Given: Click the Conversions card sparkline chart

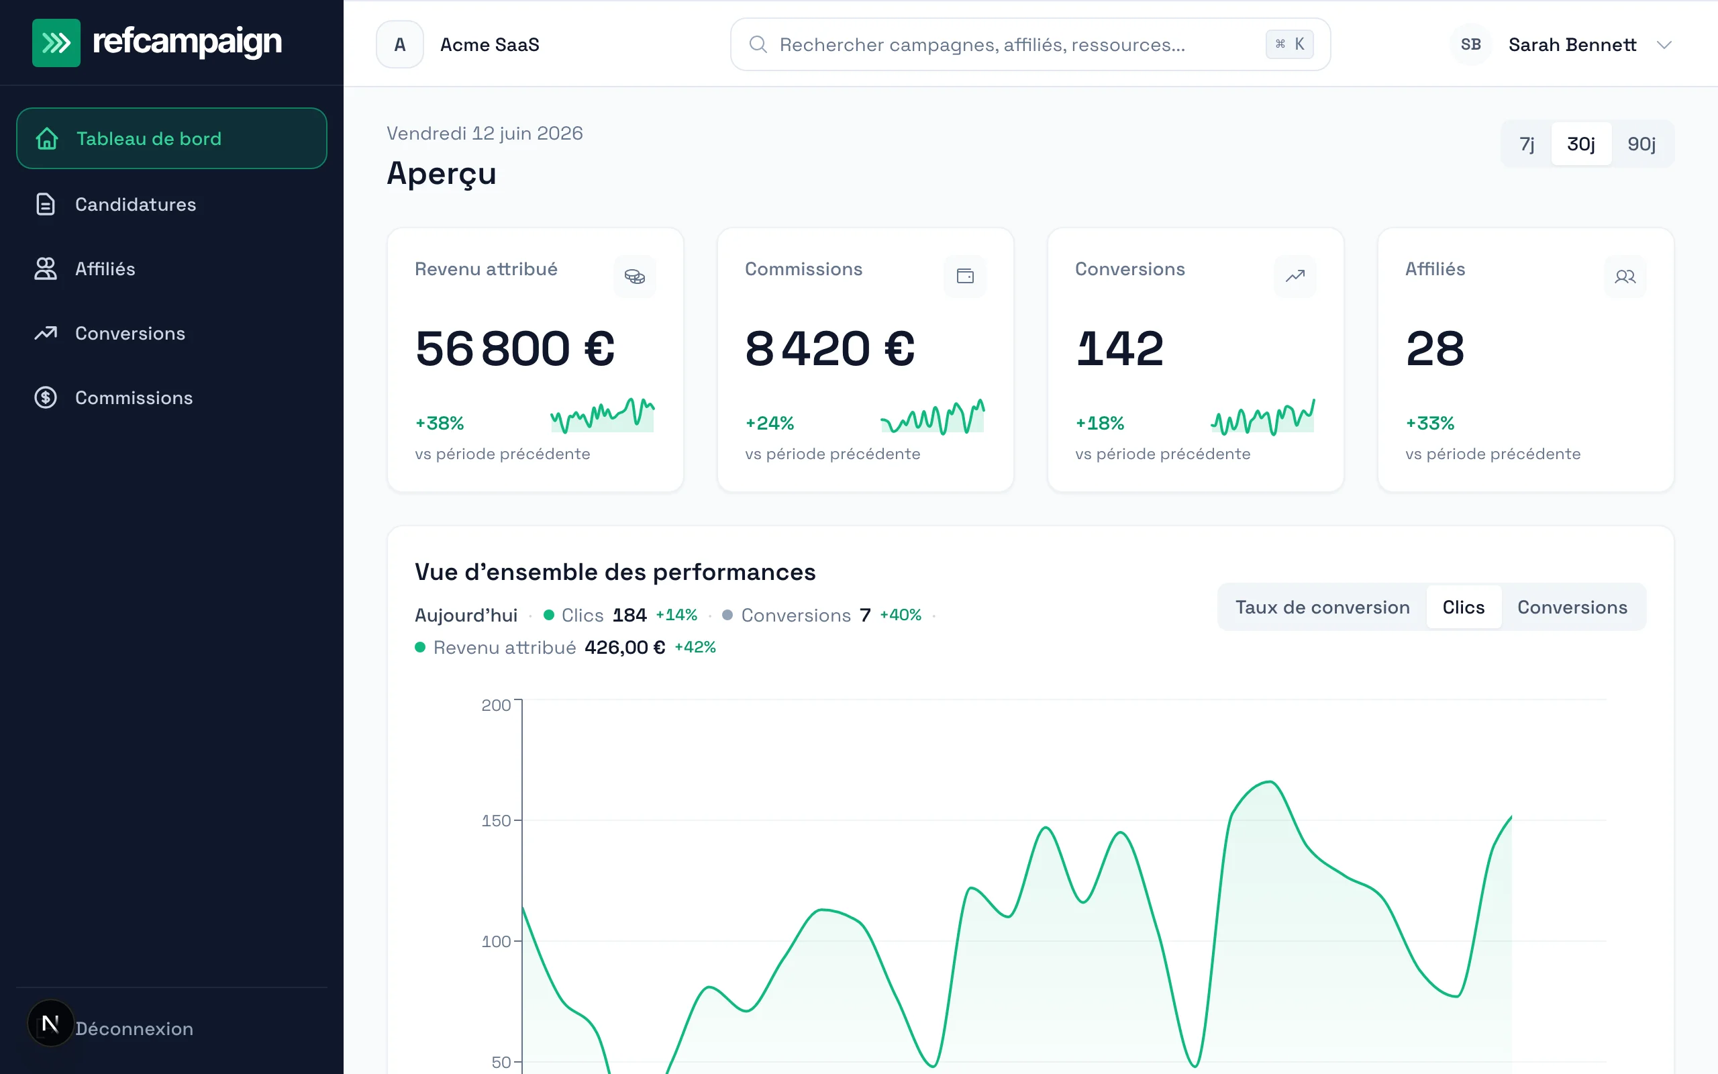Looking at the screenshot, I should [1262, 416].
